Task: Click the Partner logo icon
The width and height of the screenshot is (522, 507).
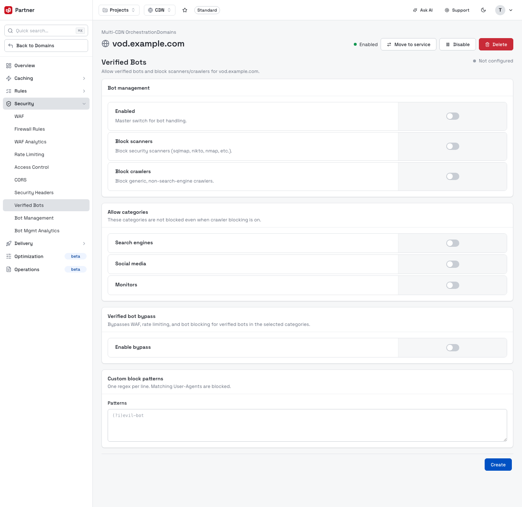Action: pyautogui.click(x=8, y=10)
